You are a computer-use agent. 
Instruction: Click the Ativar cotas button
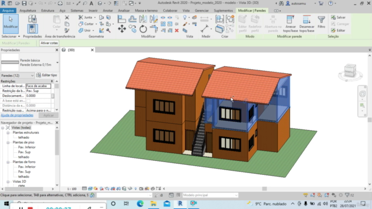coord(49,43)
